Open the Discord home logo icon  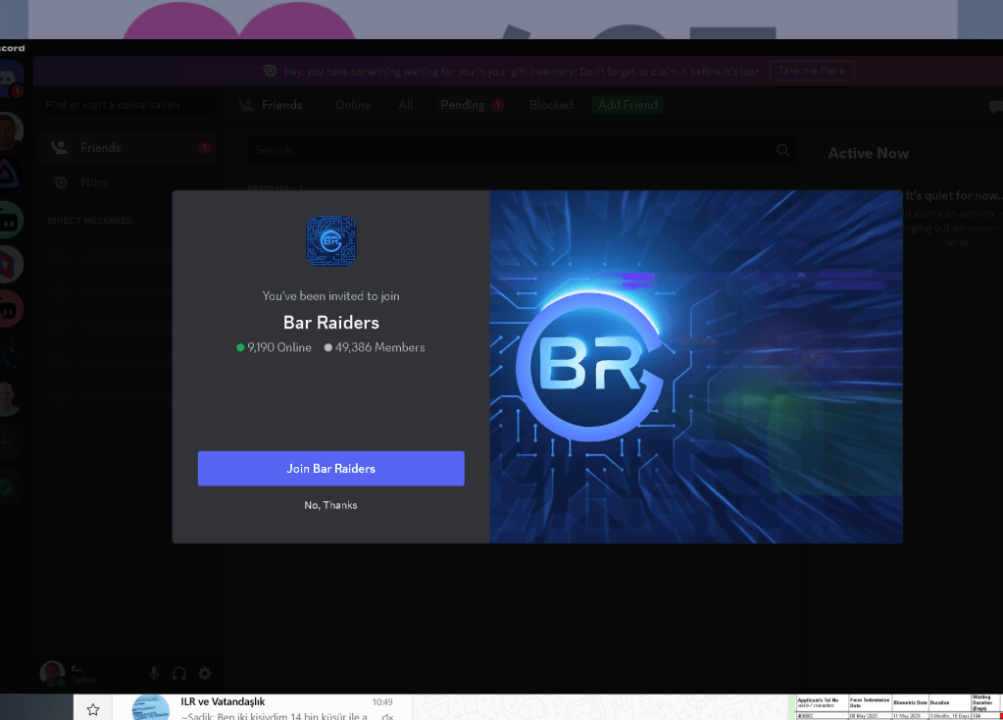8,79
